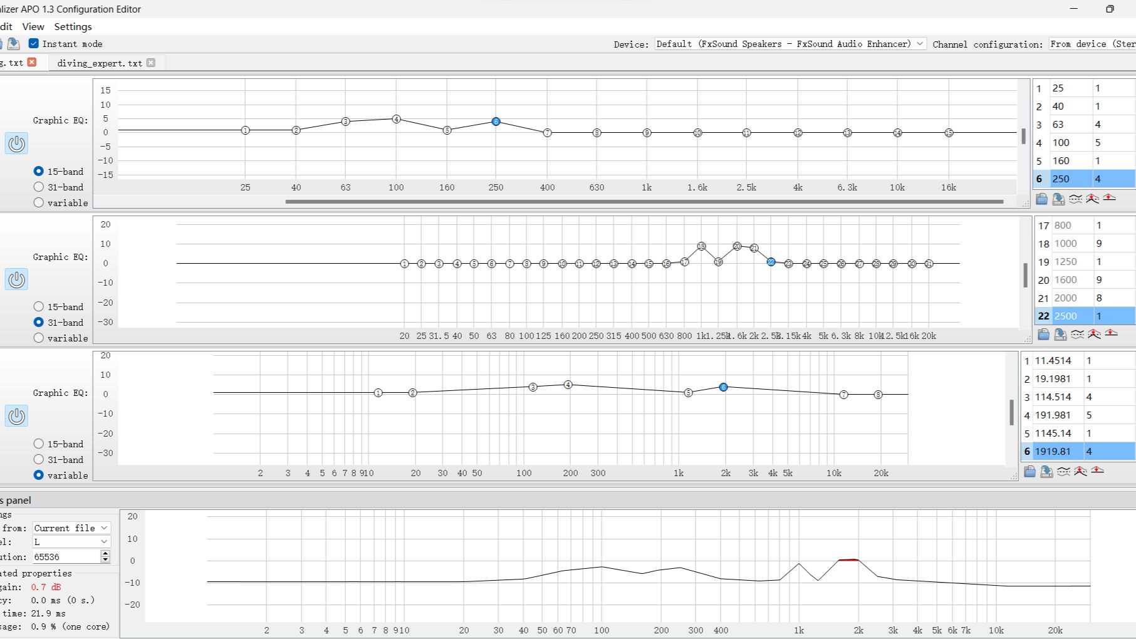Viewport: 1136px width, 639px height.
Task: Normalize response in the variable EQ
Action: point(1080,471)
